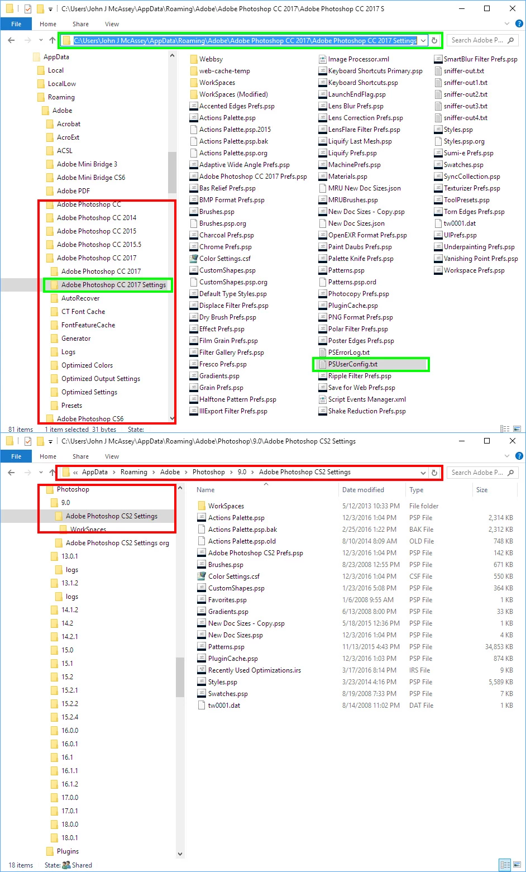This screenshot has height=872, width=526.
Task: Select PSUserConfig.txt file
Action: (x=353, y=364)
